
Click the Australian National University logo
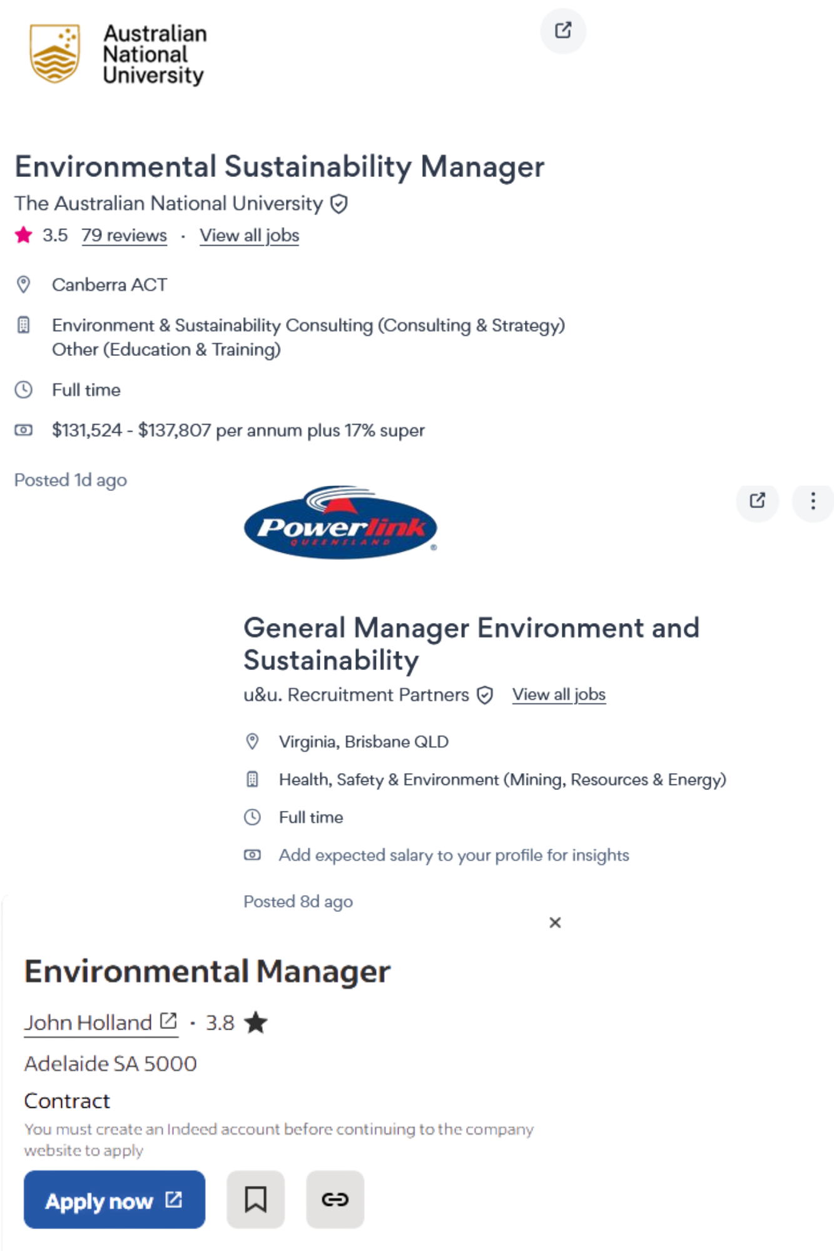pos(118,54)
